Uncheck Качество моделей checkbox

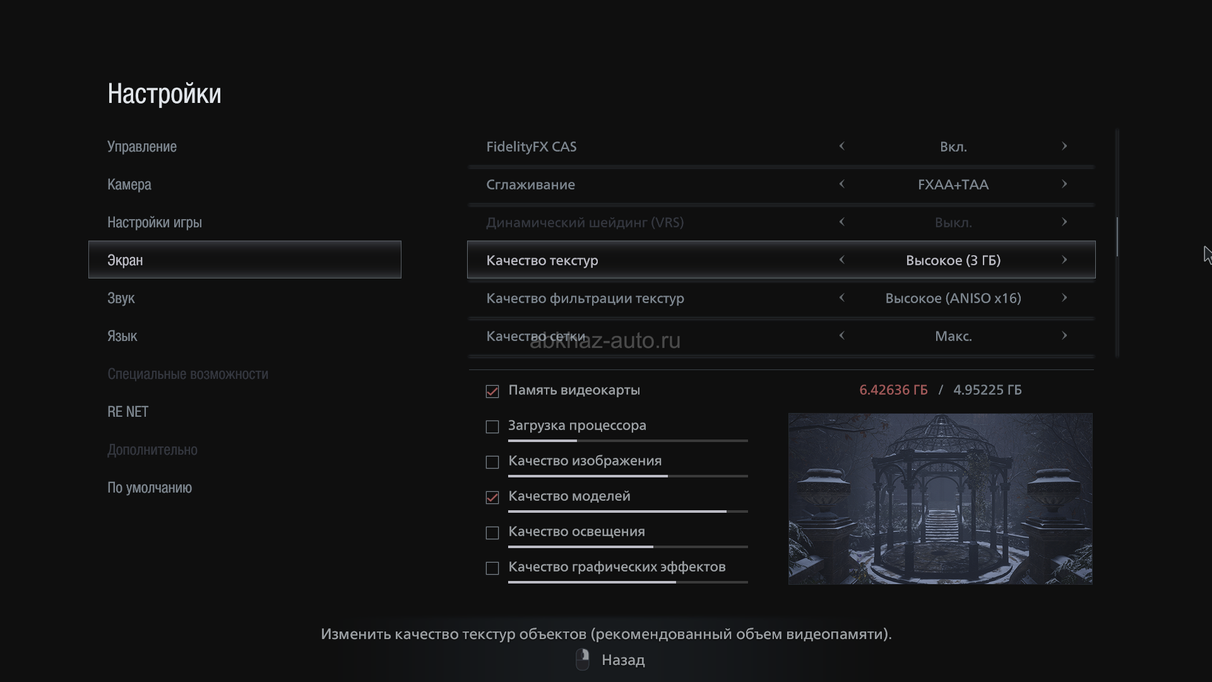pos(492,498)
